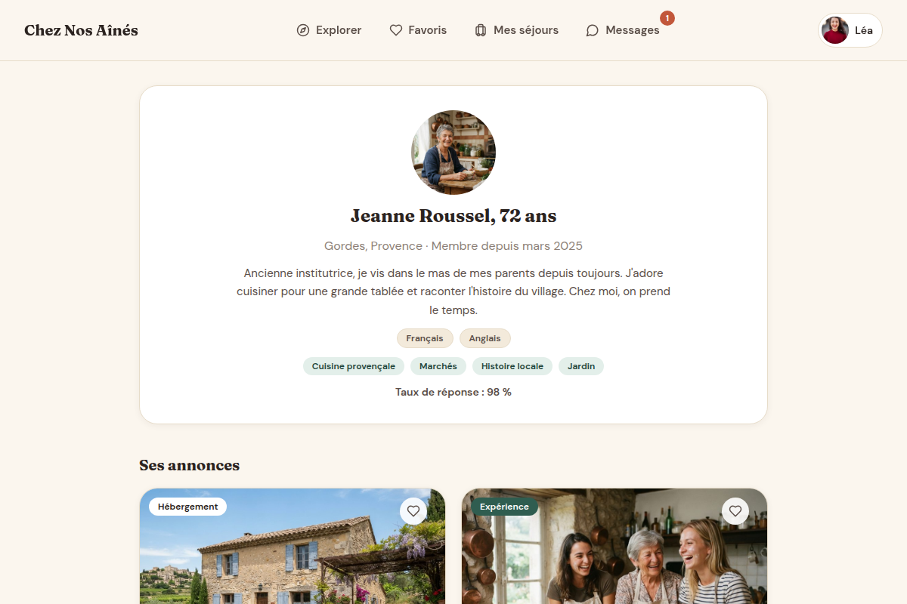The image size is (907, 604).
Task: Click the Jardin interest tag
Action: 581,366
